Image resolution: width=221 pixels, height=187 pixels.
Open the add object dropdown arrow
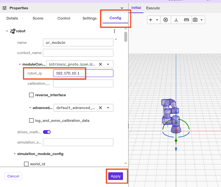[157, 20]
